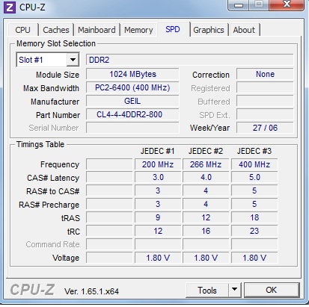Screen dimensions: 309x307
Task: Minimize the CPU-Z window
Action: tap(239, 5)
